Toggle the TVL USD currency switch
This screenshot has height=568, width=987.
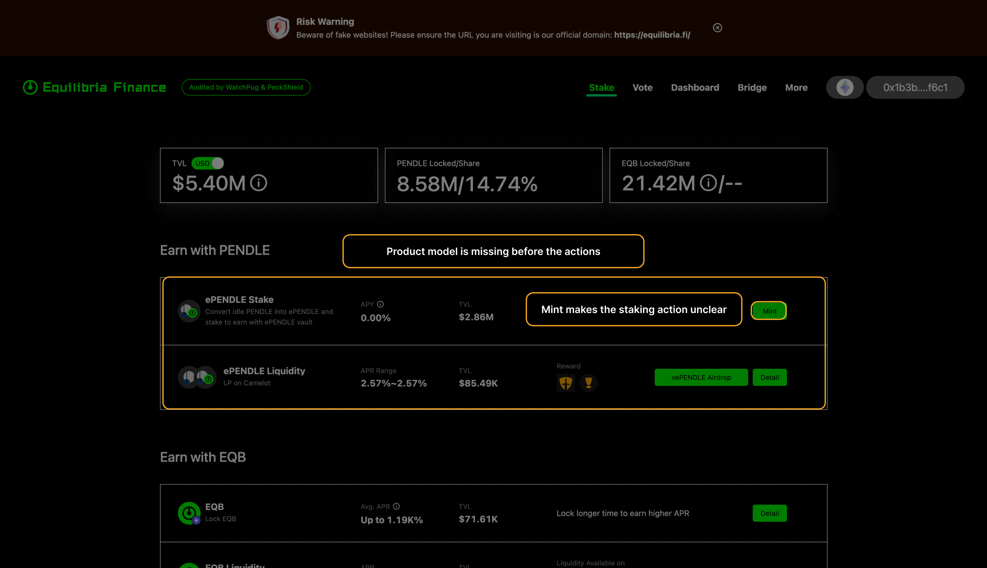pyautogui.click(x=207, y=163)
